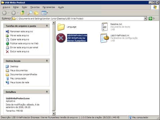Screen dimensions: 160x120
Task: Open Meu computador link
Action: [x=18, y=78]
